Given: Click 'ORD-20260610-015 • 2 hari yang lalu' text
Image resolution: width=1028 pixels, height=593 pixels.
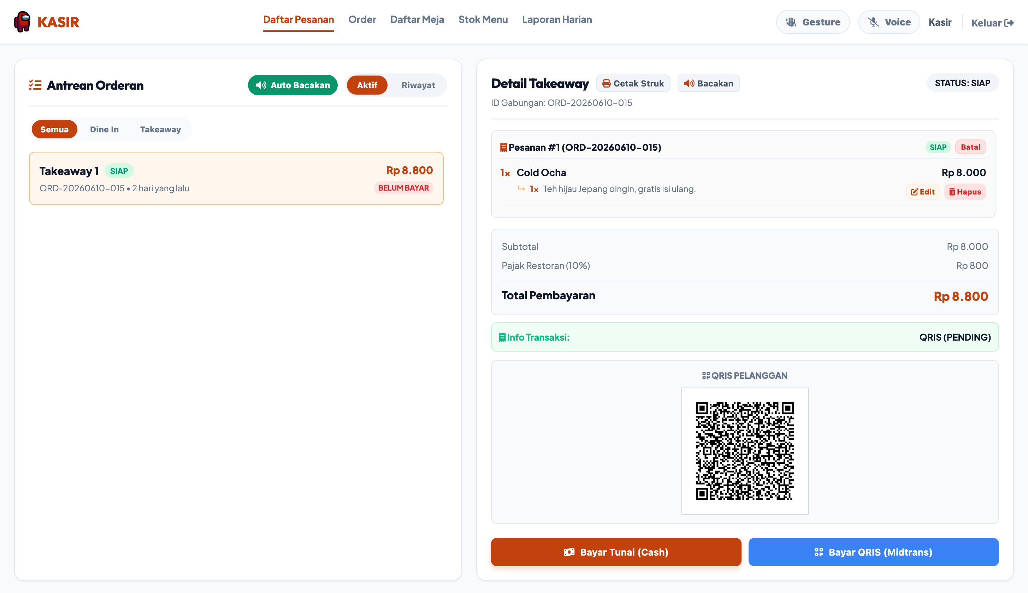Looking at the screenshot, I should (114, 188).
